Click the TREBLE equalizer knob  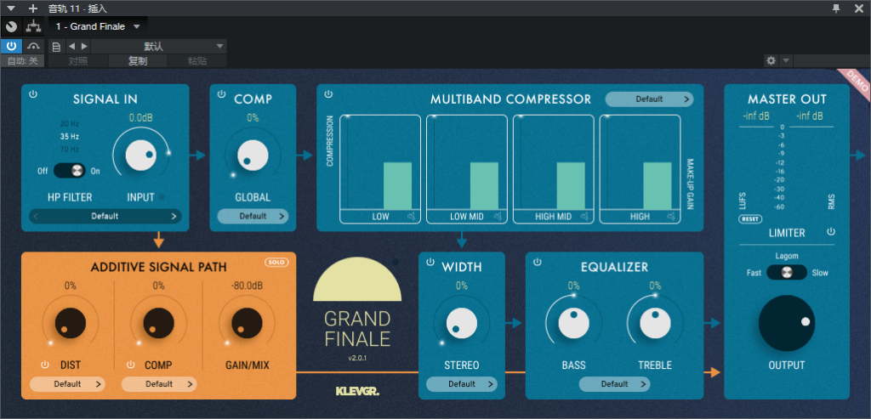pyautogui.click(x=655, y=323)
